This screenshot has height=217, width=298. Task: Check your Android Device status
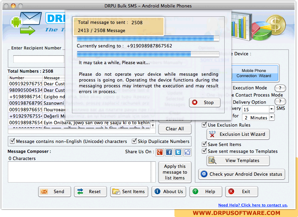point(242,174)
